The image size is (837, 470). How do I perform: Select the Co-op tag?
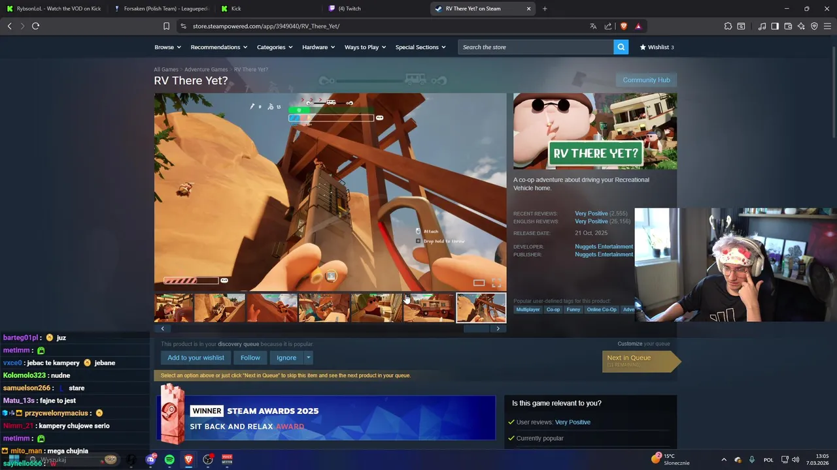pyautogui.click(x=553, y=309)
